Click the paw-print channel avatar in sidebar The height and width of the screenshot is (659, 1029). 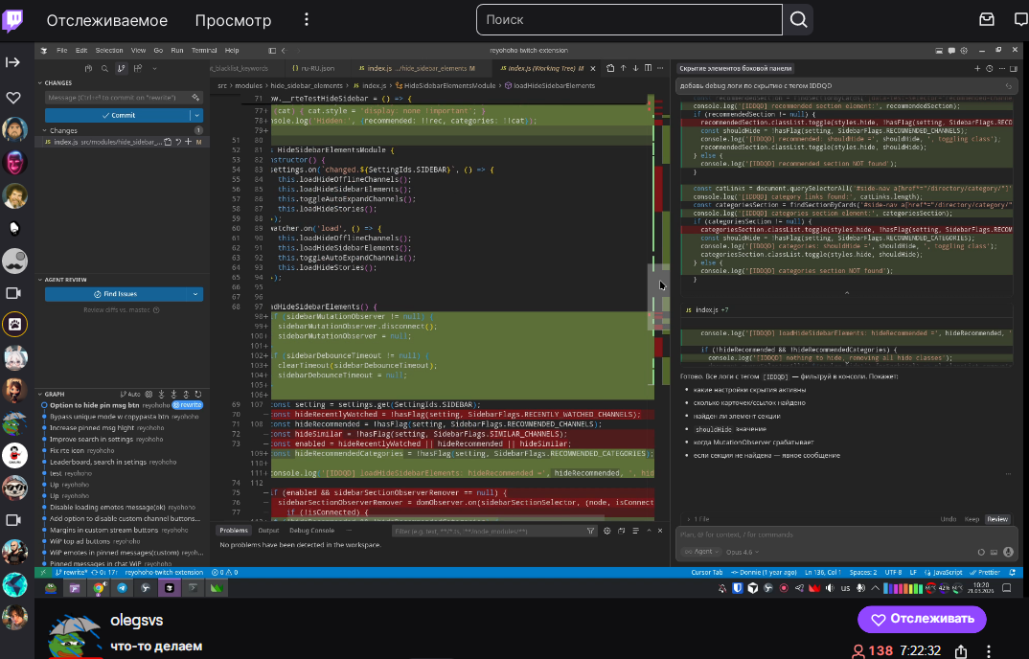[x=14, y=325]
